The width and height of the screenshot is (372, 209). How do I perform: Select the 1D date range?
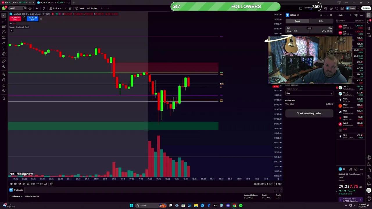11,184
